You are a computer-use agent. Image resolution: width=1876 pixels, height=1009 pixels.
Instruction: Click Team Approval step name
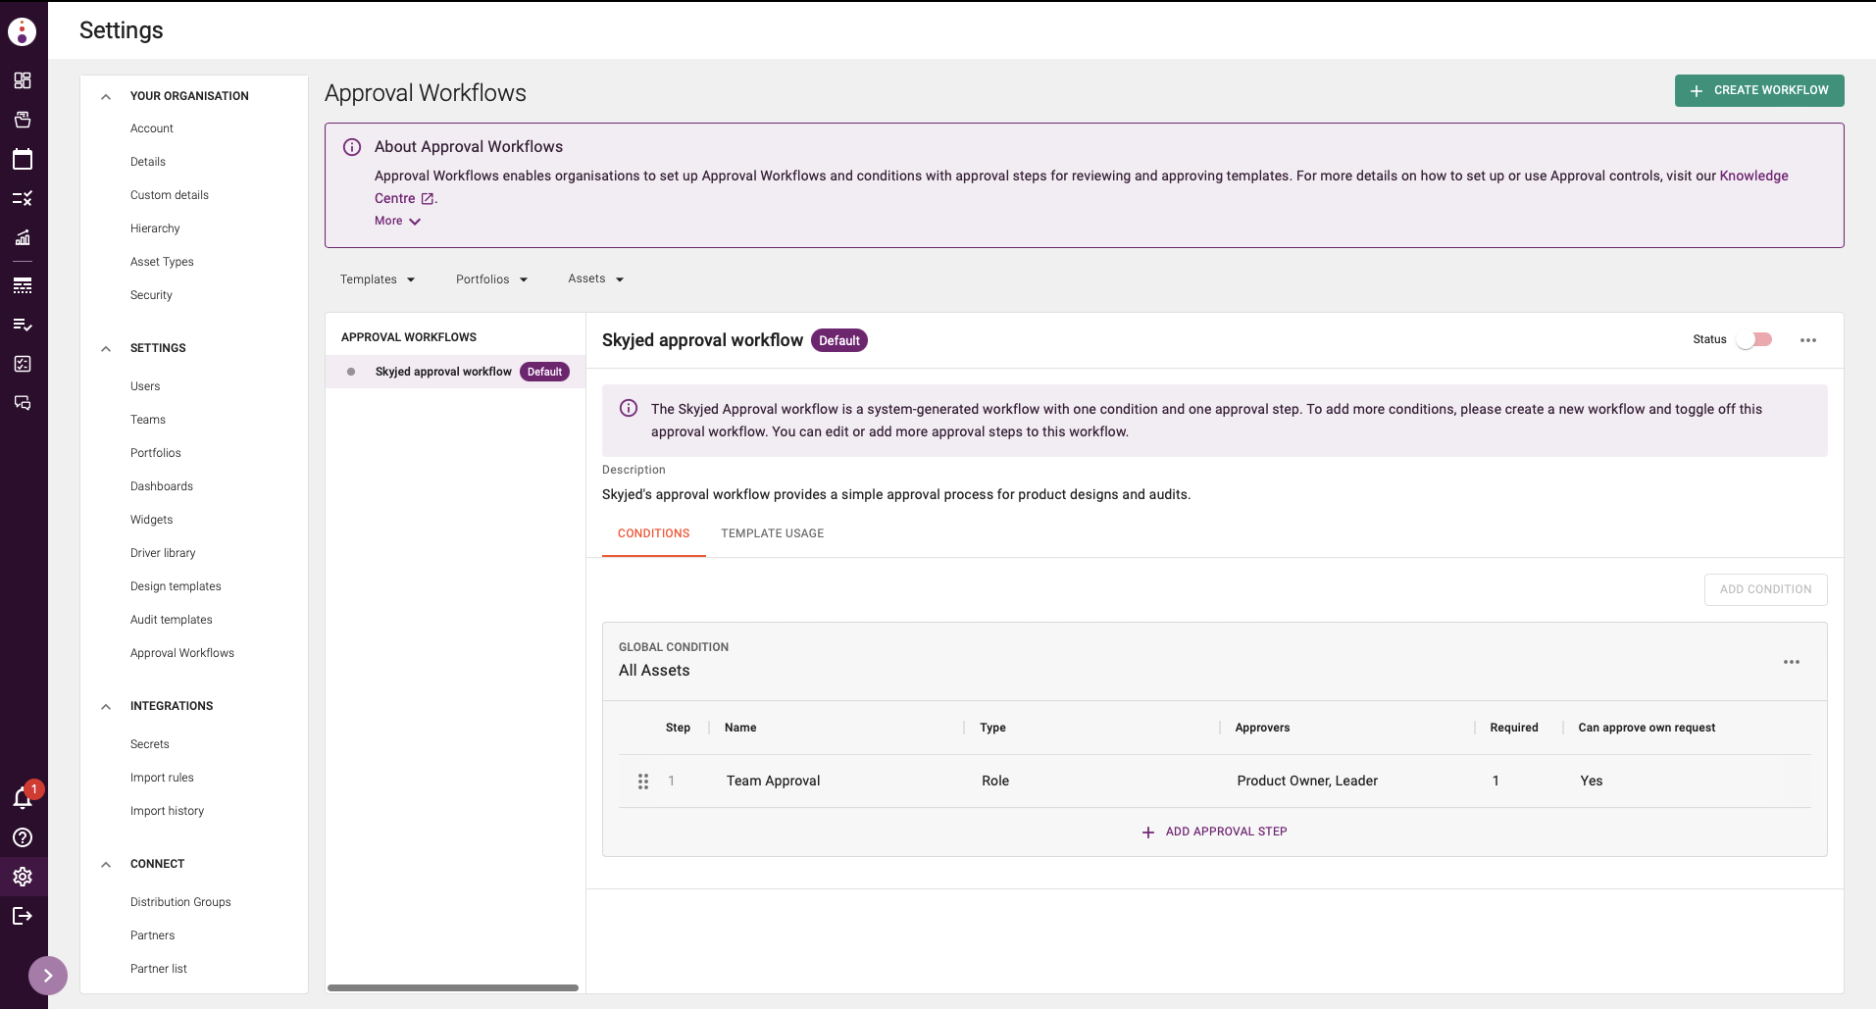tap(773, 782)
